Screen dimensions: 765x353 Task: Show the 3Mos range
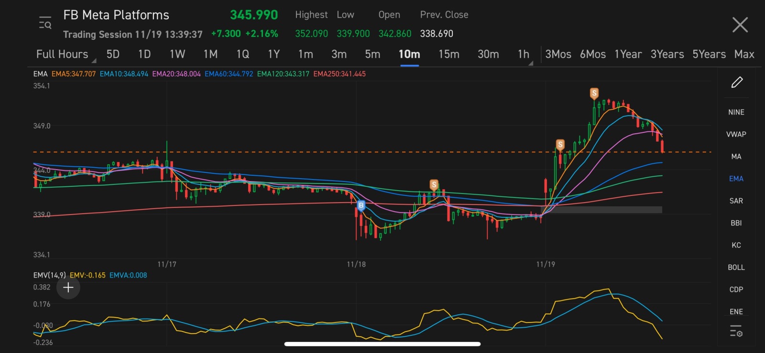[x=558, y=54]
